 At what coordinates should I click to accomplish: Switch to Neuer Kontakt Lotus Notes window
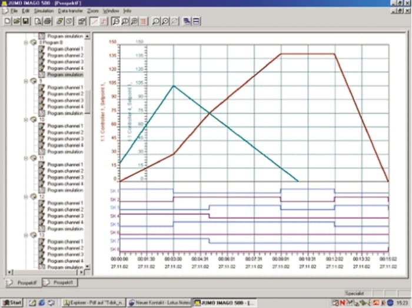[160, 303]
